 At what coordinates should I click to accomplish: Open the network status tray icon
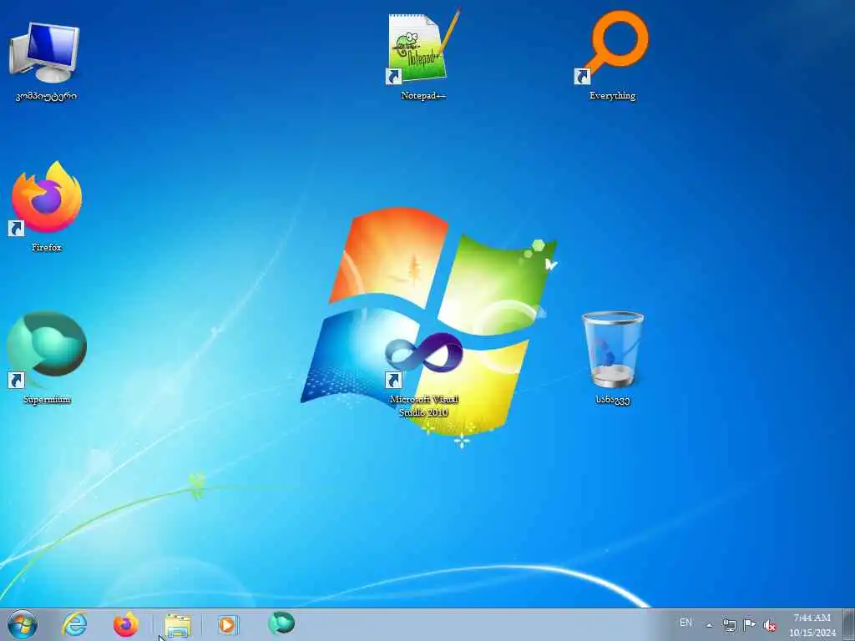(730, 625)
